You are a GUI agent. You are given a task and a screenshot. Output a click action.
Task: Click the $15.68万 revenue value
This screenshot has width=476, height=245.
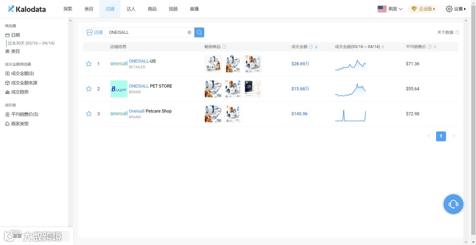(x=300, y=89)
